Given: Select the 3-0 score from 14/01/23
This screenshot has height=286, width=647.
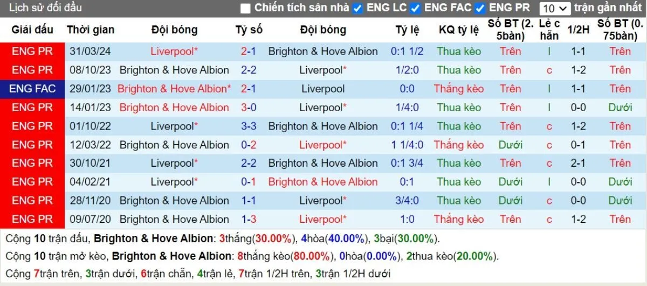Looking at the screenshot, I should click(x=249, y=107).
